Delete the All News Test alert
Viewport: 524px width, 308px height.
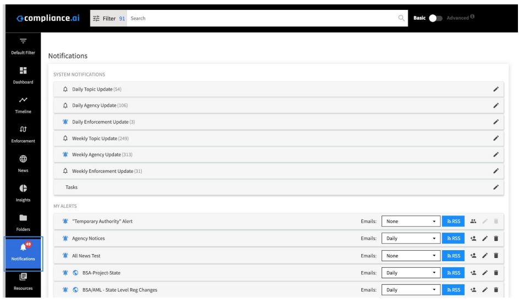496,256
